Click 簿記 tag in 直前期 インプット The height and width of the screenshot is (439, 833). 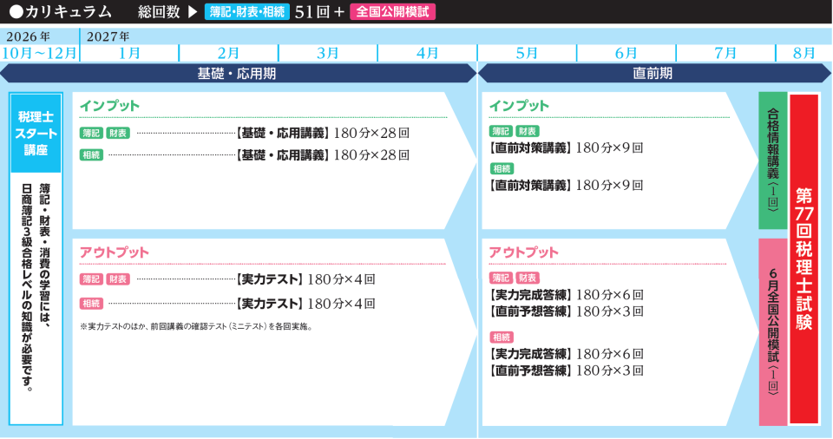tap(501, 131)
